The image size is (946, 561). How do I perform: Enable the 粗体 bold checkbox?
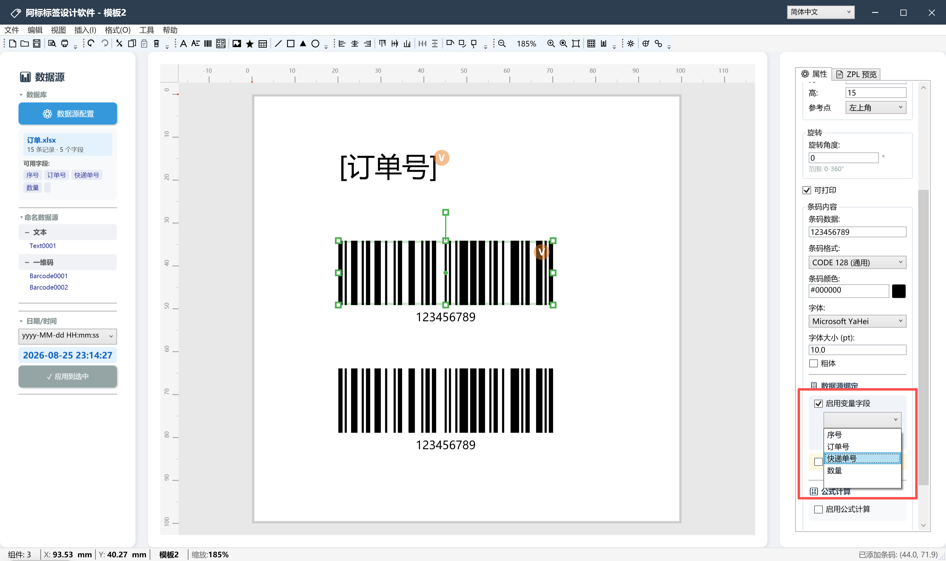pos(814,363)
